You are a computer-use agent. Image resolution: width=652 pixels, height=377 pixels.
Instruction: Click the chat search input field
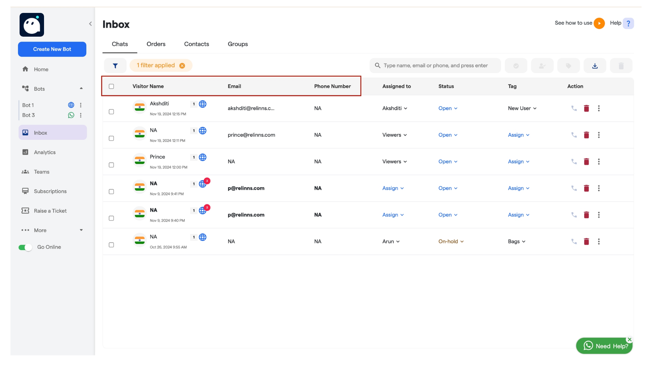click(x=435, y=66)
